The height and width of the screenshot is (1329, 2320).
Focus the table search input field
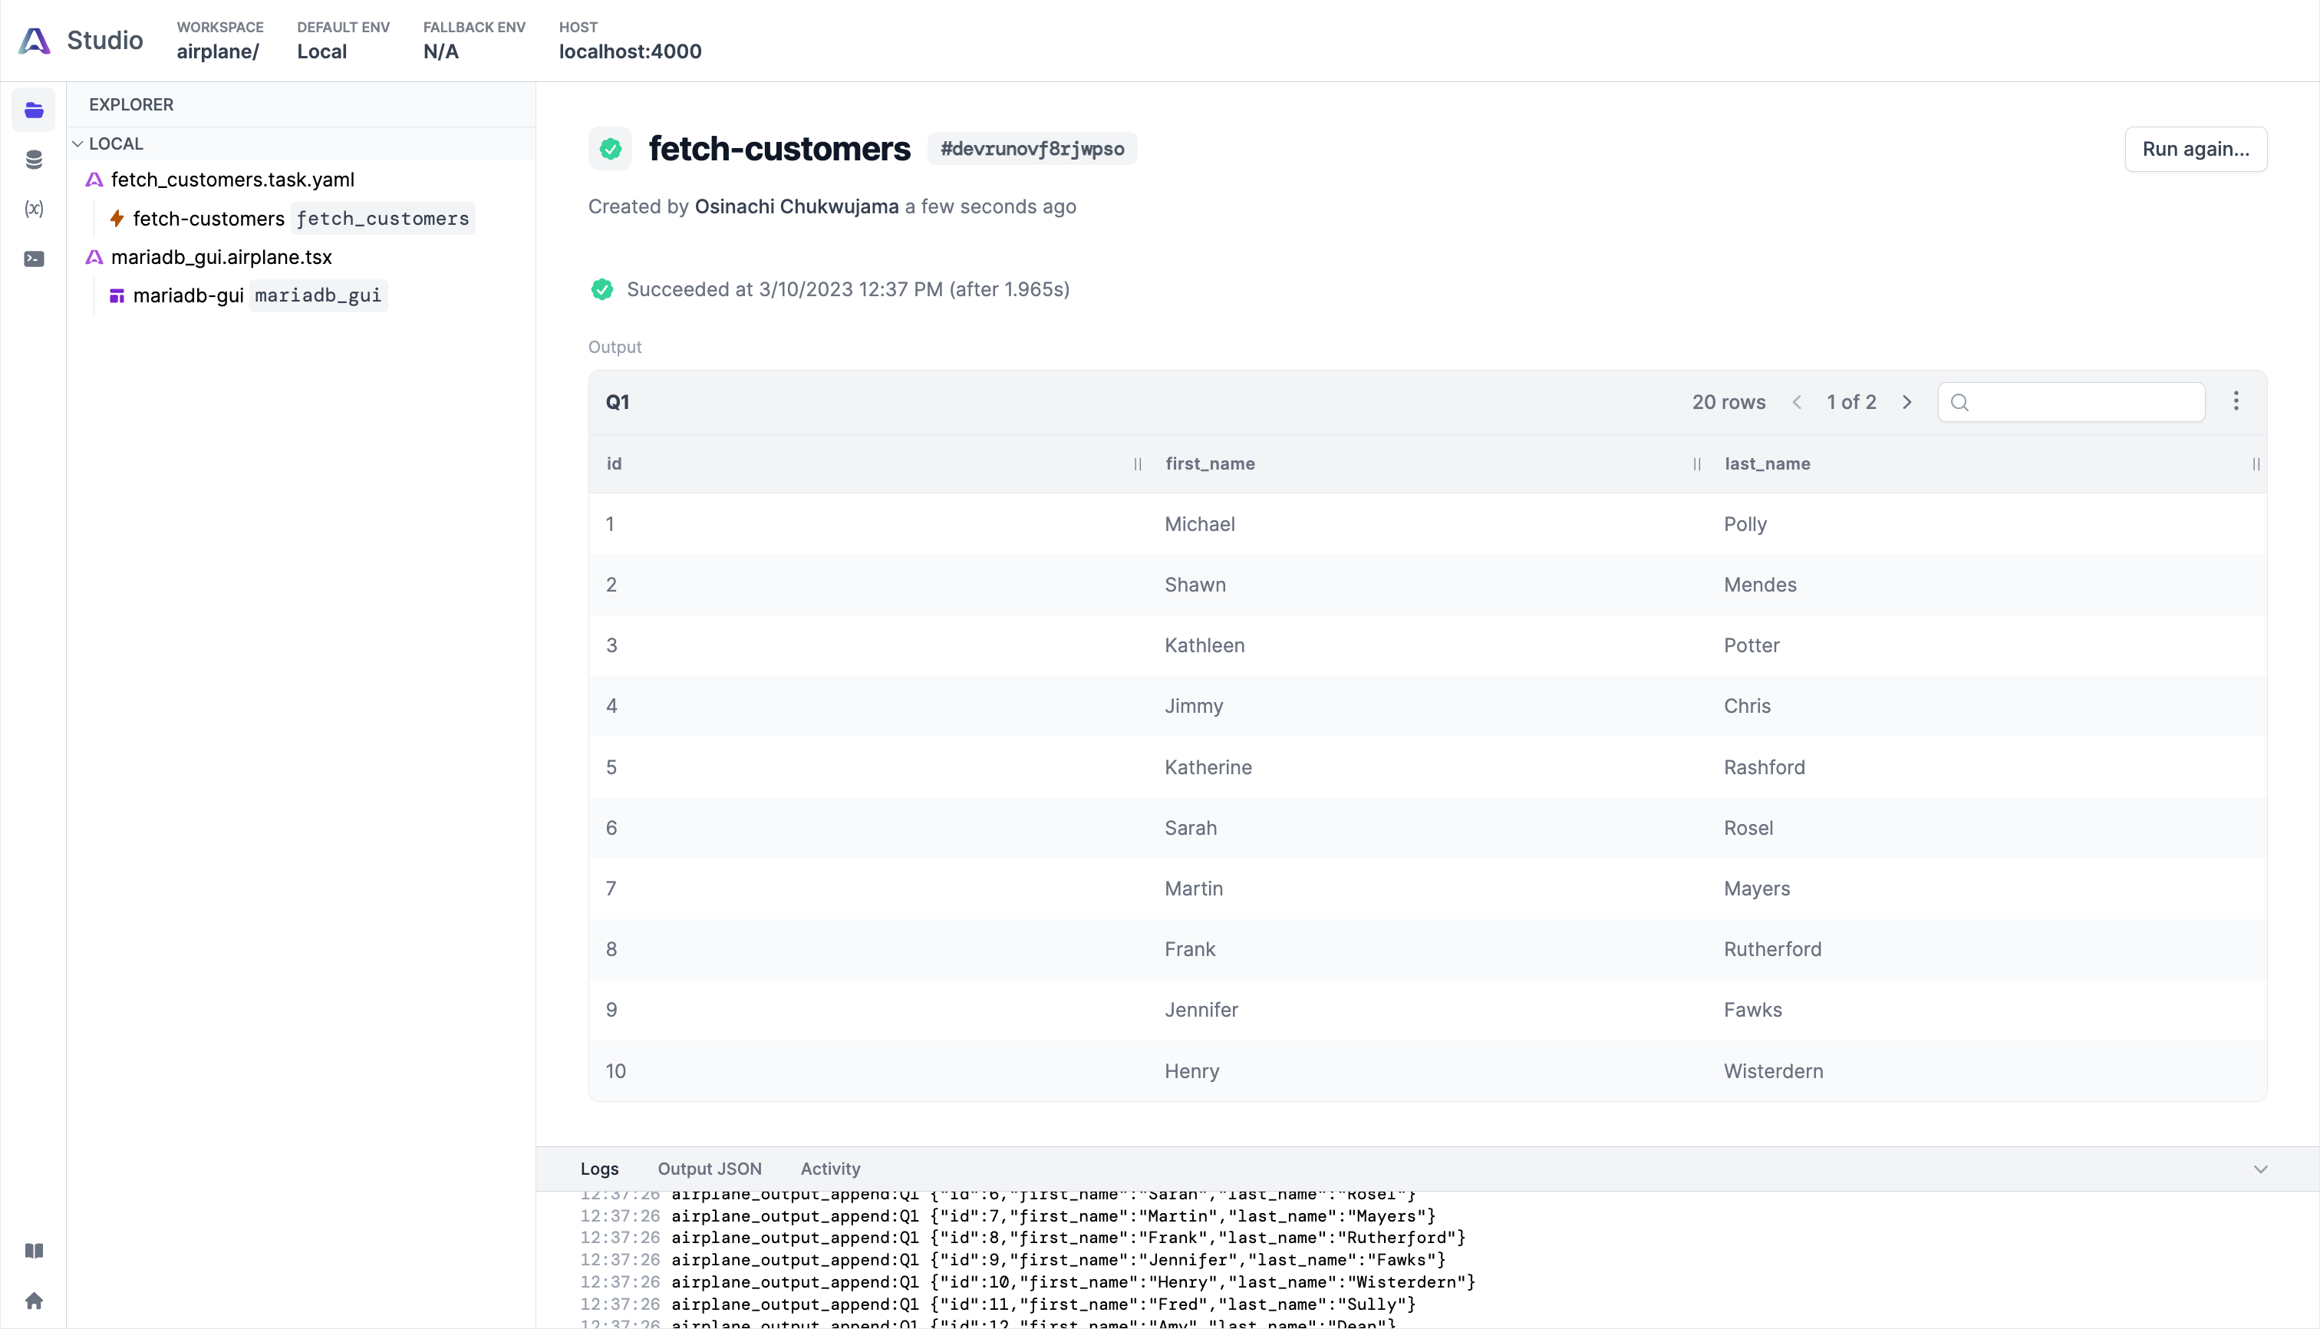click(x=2071, y=403)
